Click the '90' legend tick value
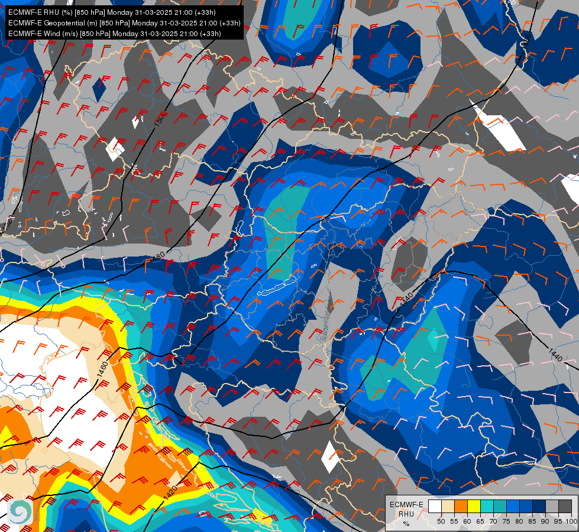 click(x=545, y=521)
